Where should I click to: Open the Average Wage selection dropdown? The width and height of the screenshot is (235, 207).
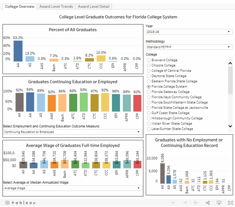pyautogui.click(x=72, y=188)
